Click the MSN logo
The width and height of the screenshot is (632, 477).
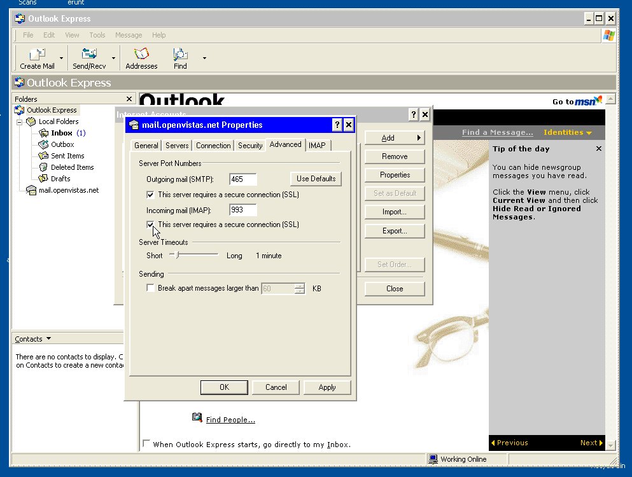589,100
